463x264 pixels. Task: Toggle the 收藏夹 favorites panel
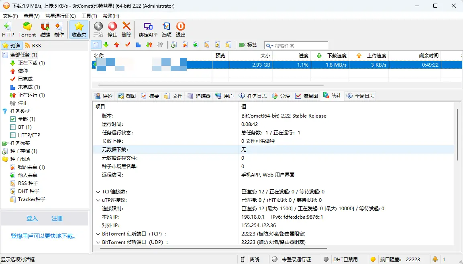[79, 30]
